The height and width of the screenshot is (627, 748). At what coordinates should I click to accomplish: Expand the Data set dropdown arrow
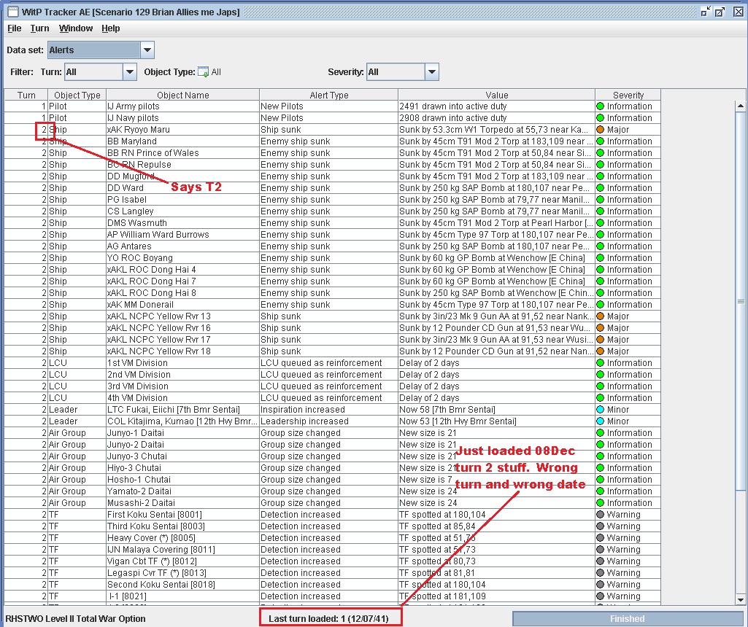click(147, 50)
